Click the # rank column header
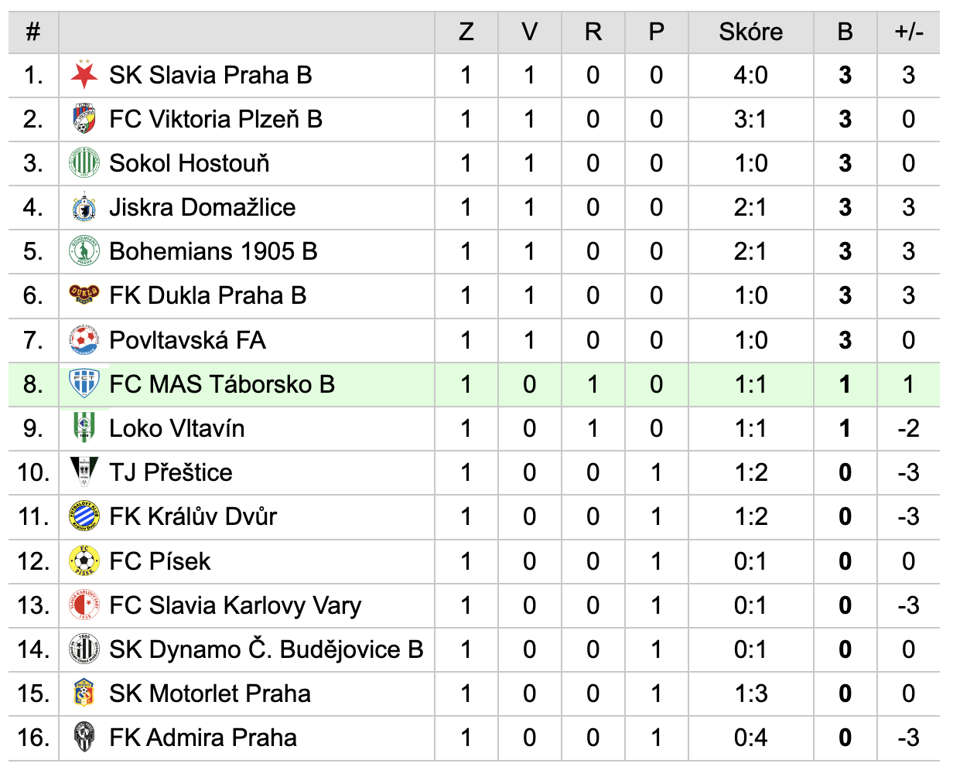The image size is (953, 770). pos(33,32)
